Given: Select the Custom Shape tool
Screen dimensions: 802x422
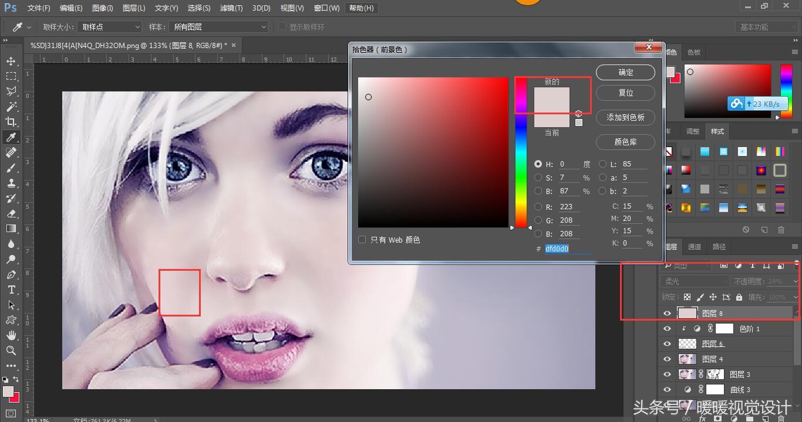Looking at the screenshot, I should [x=11, y=320].
